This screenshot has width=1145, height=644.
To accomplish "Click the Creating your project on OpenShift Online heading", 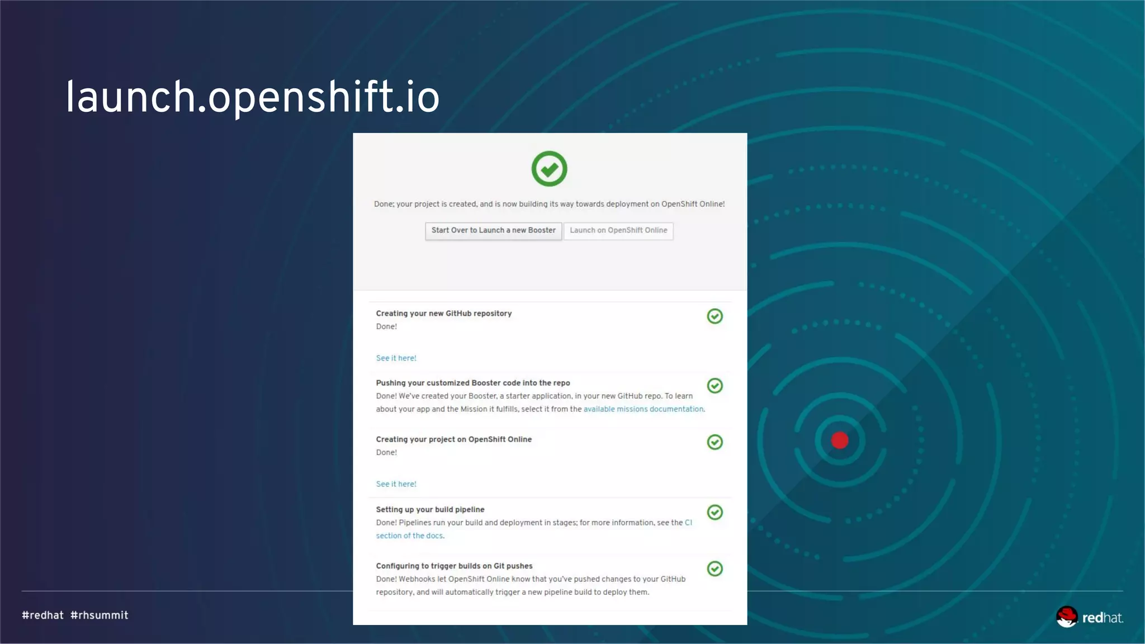I will click(453, 439).
